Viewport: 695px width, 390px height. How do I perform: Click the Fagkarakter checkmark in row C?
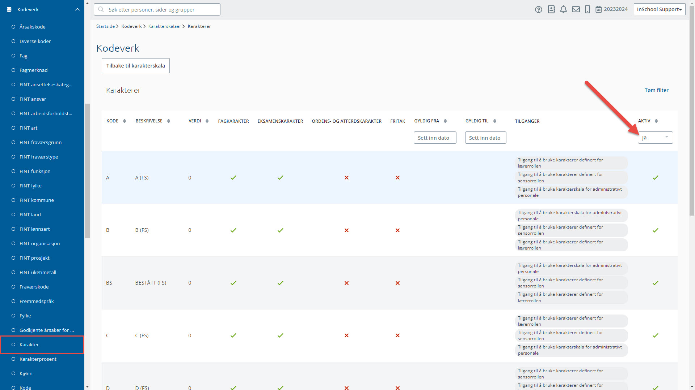point(233,335)
